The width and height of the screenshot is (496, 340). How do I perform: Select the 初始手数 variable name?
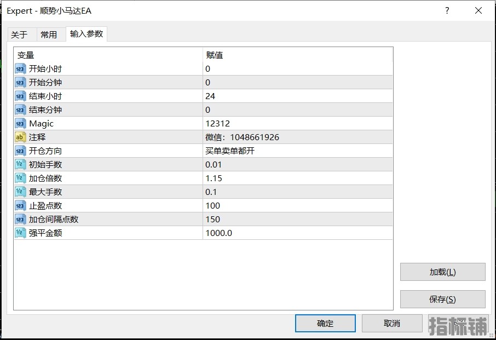tap(45, 164)
